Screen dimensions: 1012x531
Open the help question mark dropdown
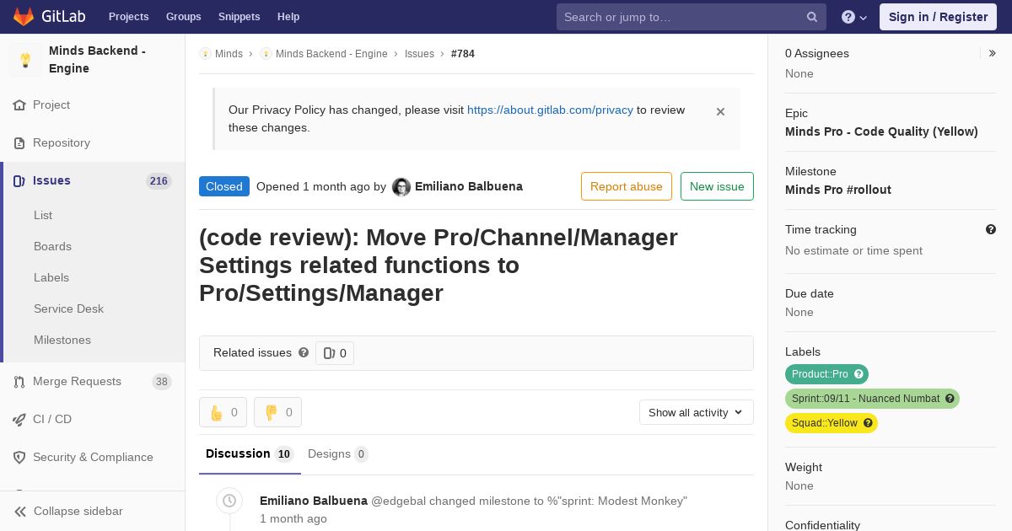854,17
